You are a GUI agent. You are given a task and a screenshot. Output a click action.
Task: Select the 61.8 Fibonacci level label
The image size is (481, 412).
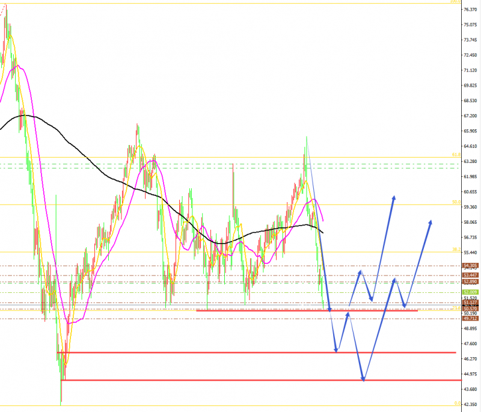(x=456, y=155)
